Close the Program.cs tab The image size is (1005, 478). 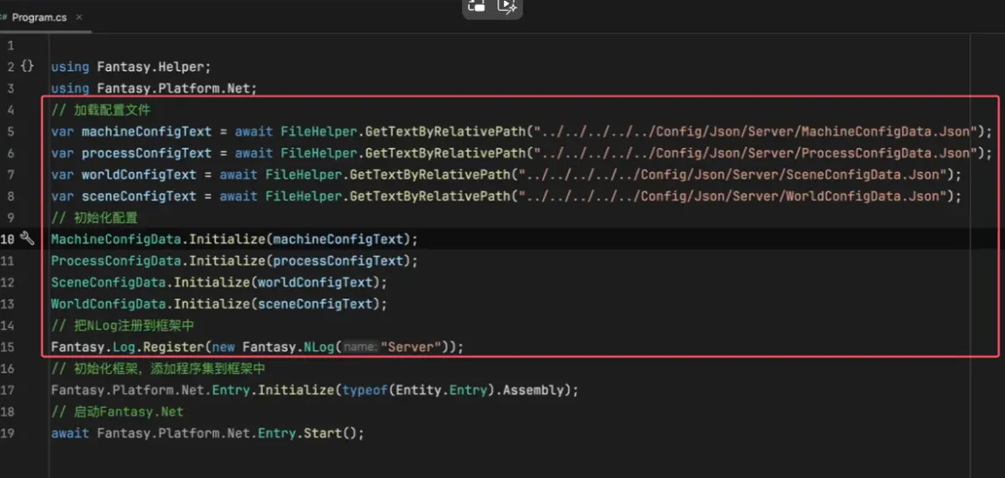[x=79, y=18]
